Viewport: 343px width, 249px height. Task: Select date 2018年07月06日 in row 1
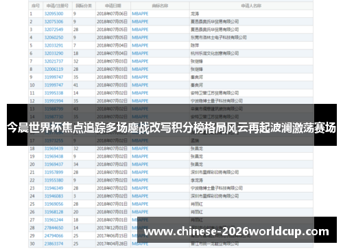pos(112,14)
